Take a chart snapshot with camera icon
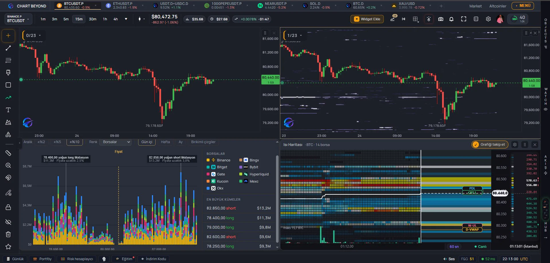 pyautogui.click(x=441, y=19)
